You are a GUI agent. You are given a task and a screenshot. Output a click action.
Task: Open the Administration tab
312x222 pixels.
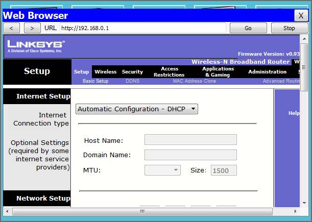coord(267,72)
